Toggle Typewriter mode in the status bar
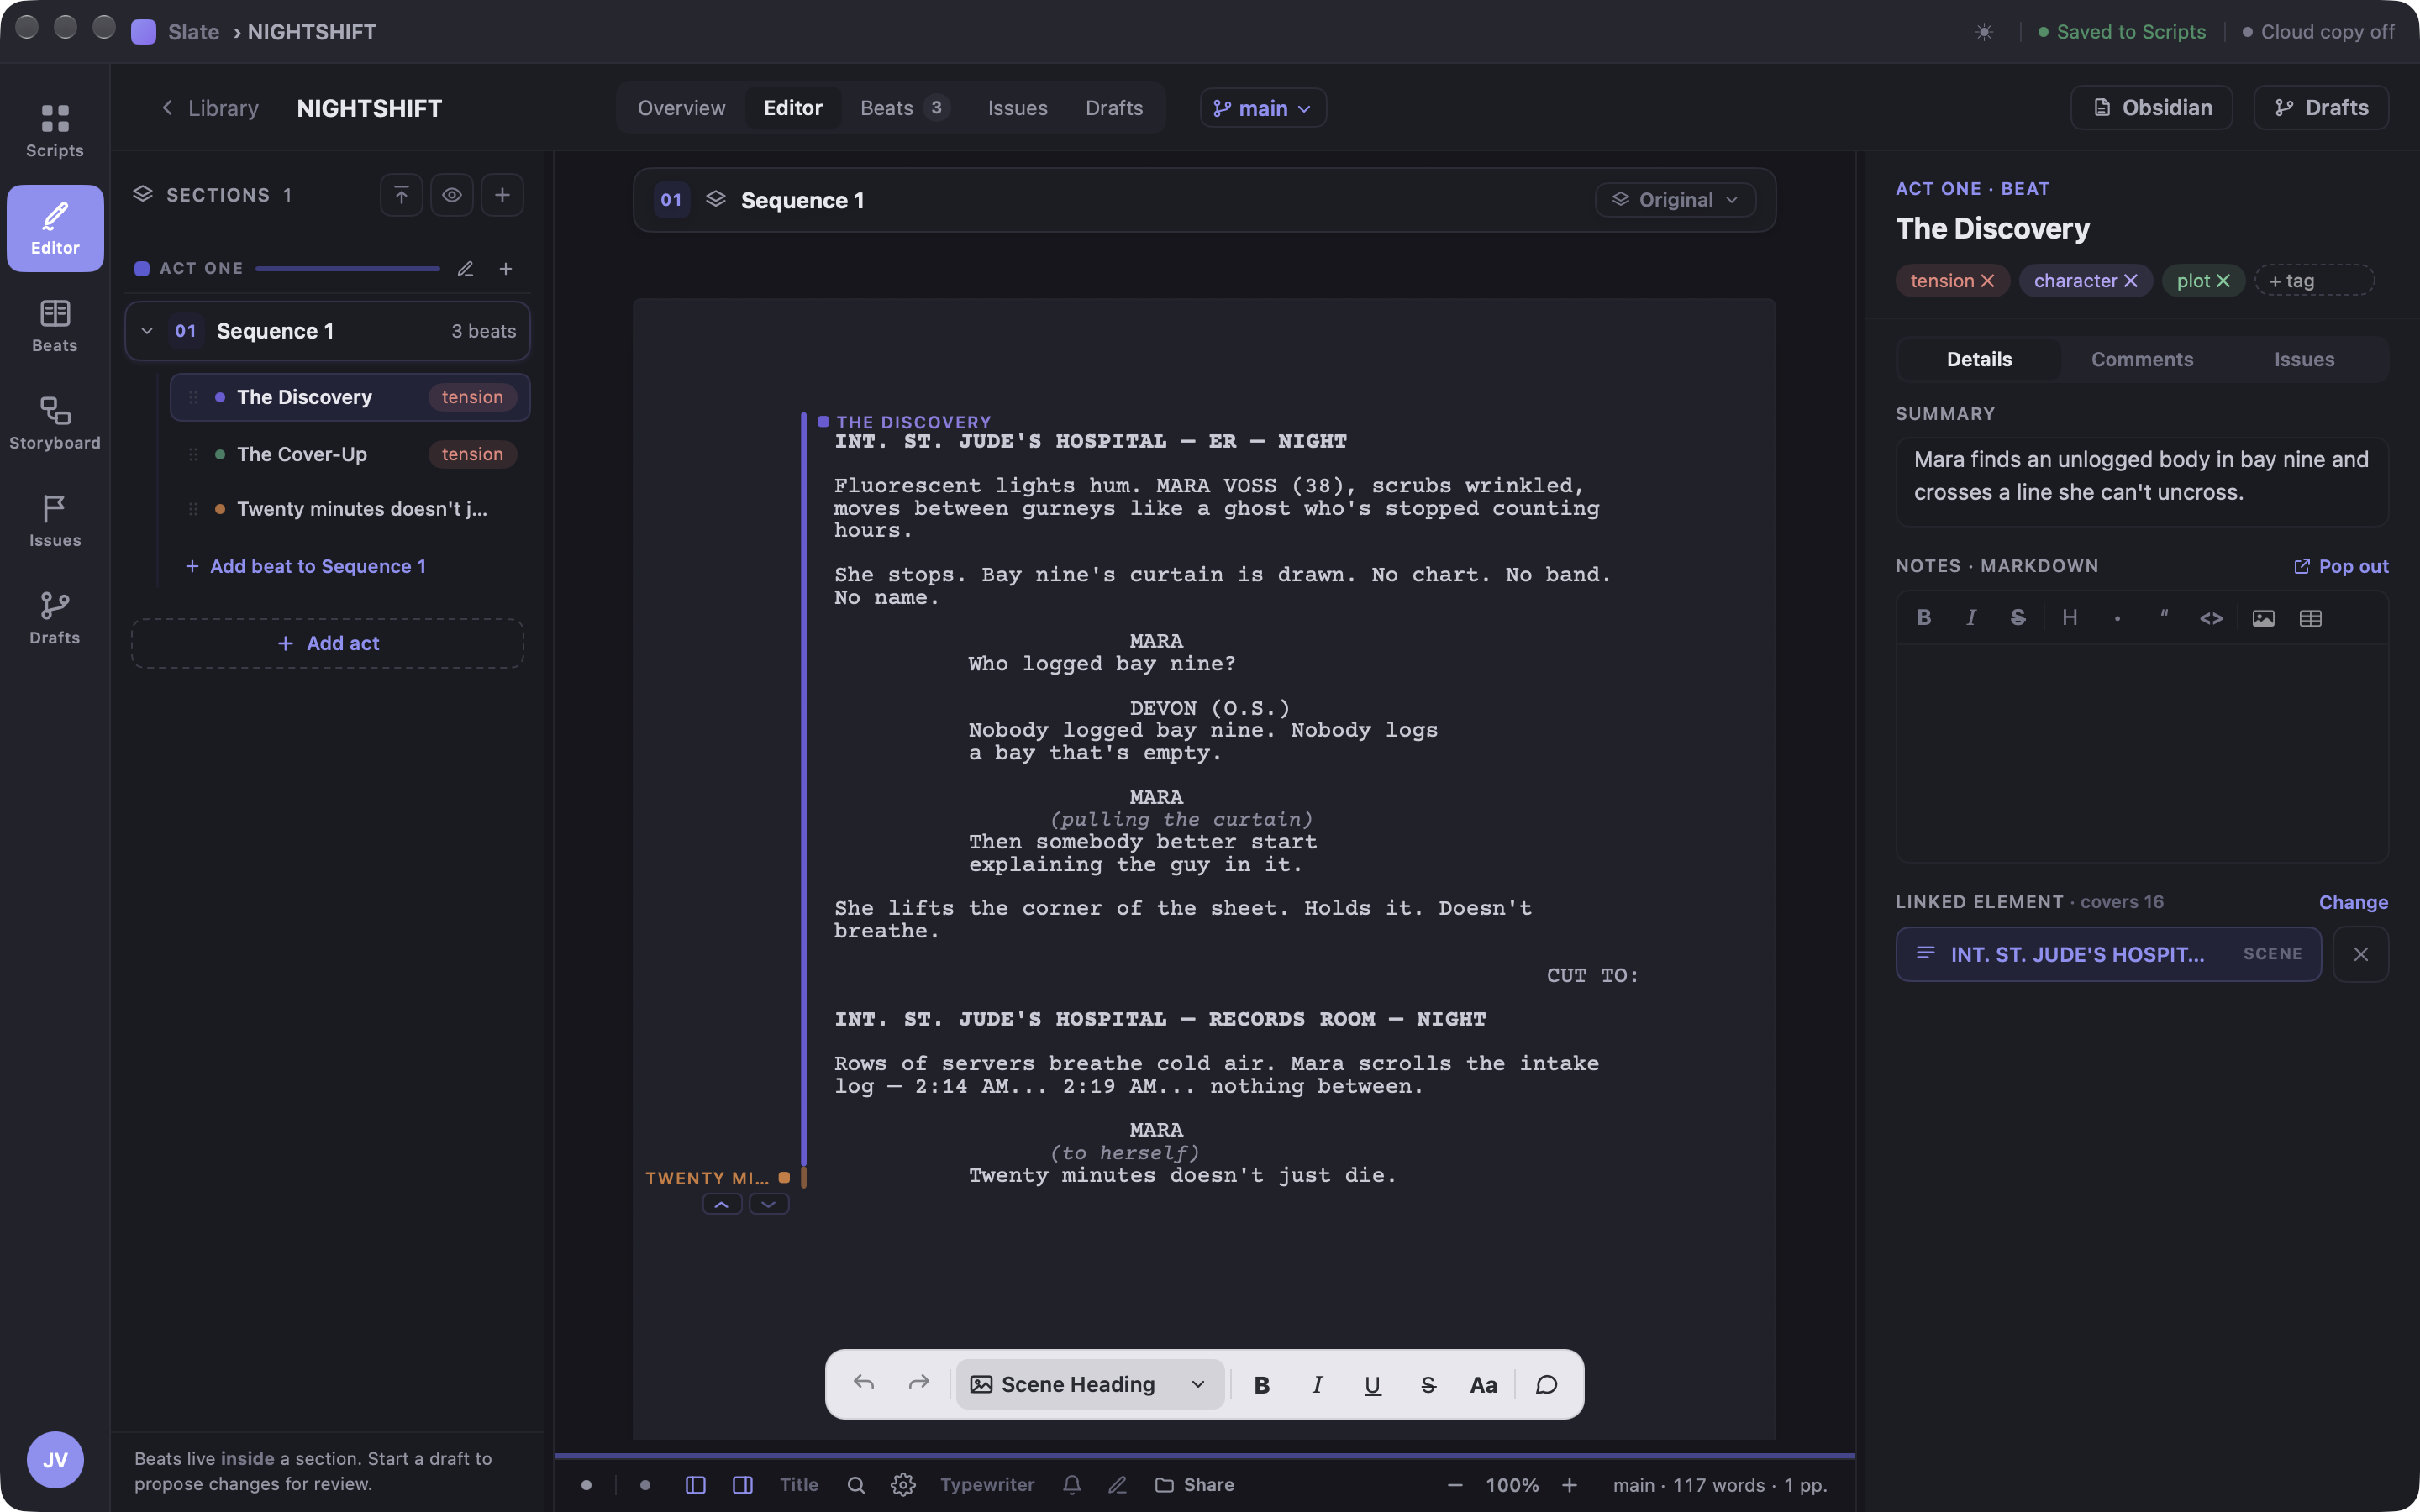2420x1512 pixels. 987,1485
